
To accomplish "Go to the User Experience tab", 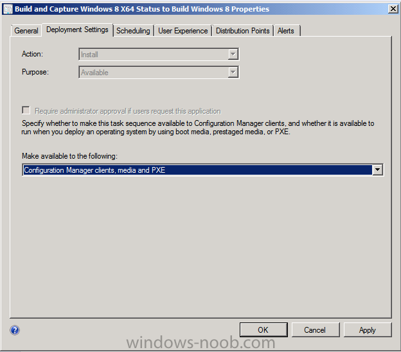I will (183, 31).
